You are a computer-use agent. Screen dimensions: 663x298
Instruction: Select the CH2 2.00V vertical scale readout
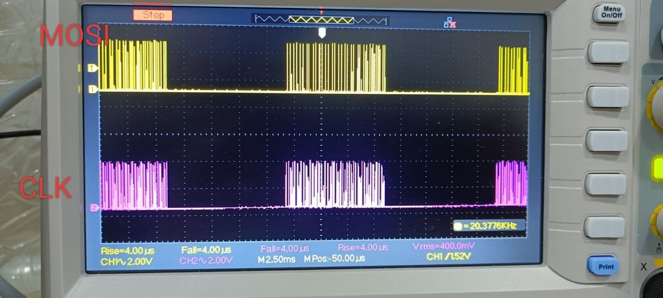(x=206, y=260)
